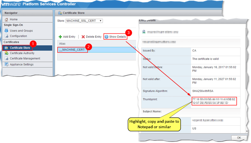Click the Not valid before date value
251x143 pixels.
pyautogui.click(x=214, y=69)
